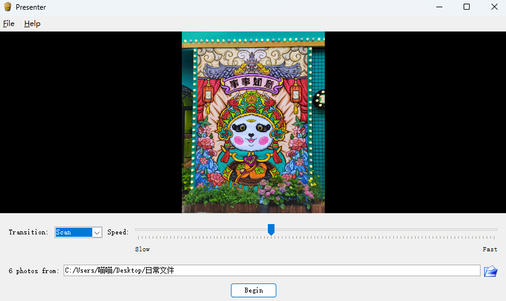Image resolution: width=506 pixels, height=301 pixels.
Task: Open the folder browse icon
Action: 490,271
